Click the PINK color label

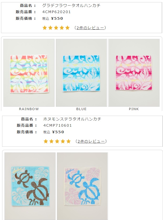coord(134,109)
